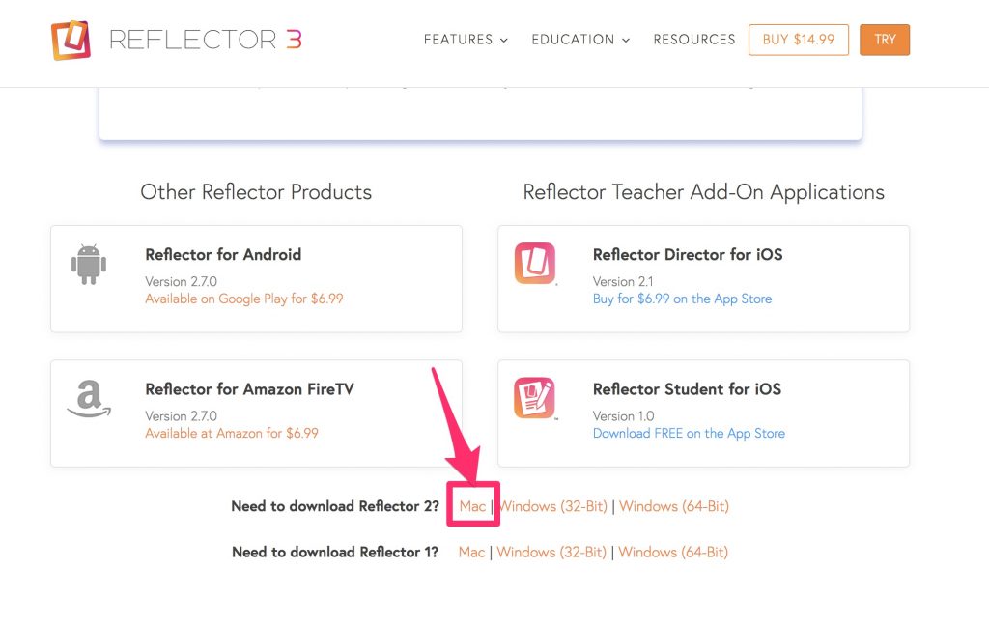Download Reflector 2 for Mac
This screenshot has width=989, height=627.
[472, 506]
